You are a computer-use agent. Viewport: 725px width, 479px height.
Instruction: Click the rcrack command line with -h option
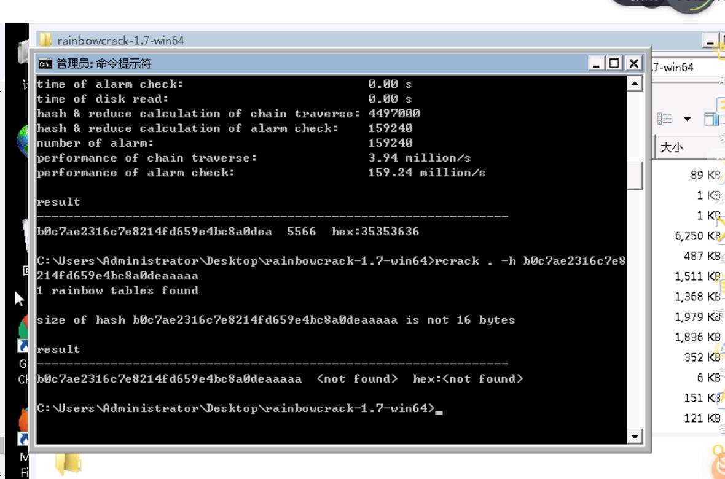(x=331, y=268)
